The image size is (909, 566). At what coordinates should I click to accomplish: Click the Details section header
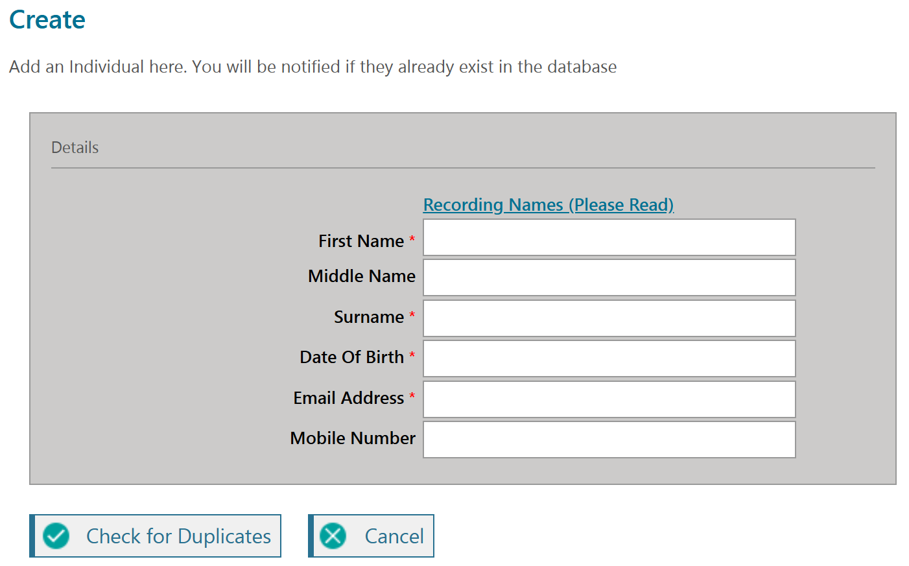(x=75, y=148)
